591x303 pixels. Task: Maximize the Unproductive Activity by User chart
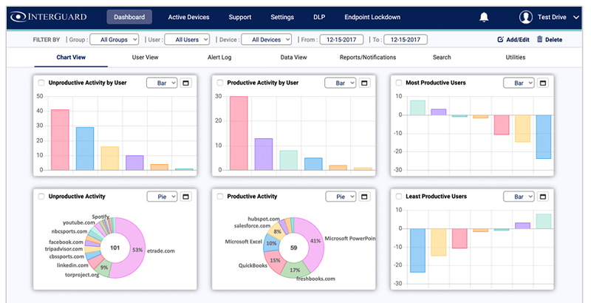[x=185, y=83]
